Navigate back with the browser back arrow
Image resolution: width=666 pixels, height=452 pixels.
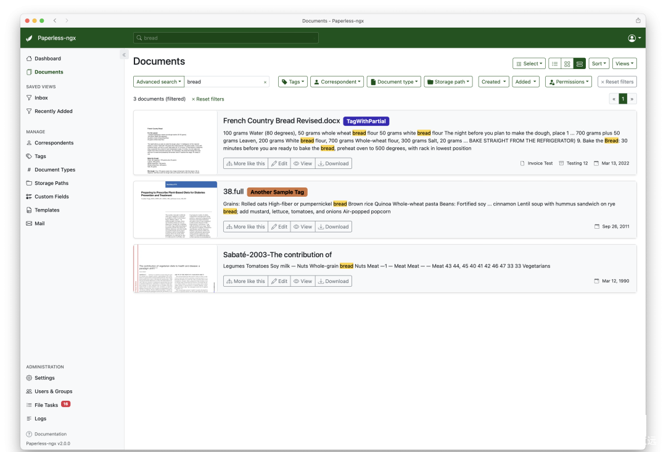pos(55,20)
